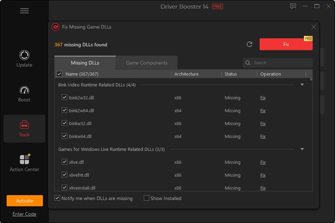The image size is (335, 223).
Task: Open the Update section icon
Action: 24,55
